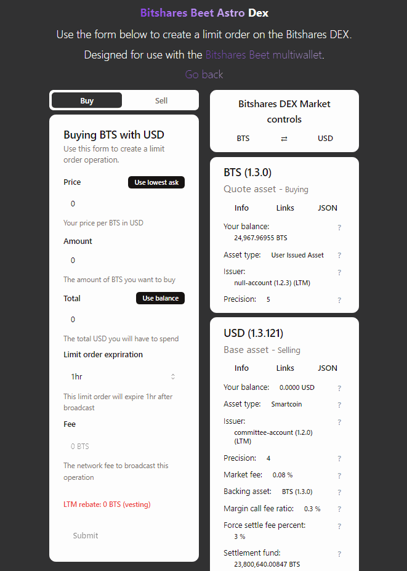The image size is (407, 571).
Task: Click the Use balance button
Action: point(161,298)
